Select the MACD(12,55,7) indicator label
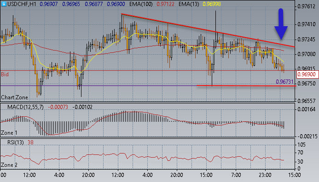This screenshot has width=319, height=182. [25, 107]
